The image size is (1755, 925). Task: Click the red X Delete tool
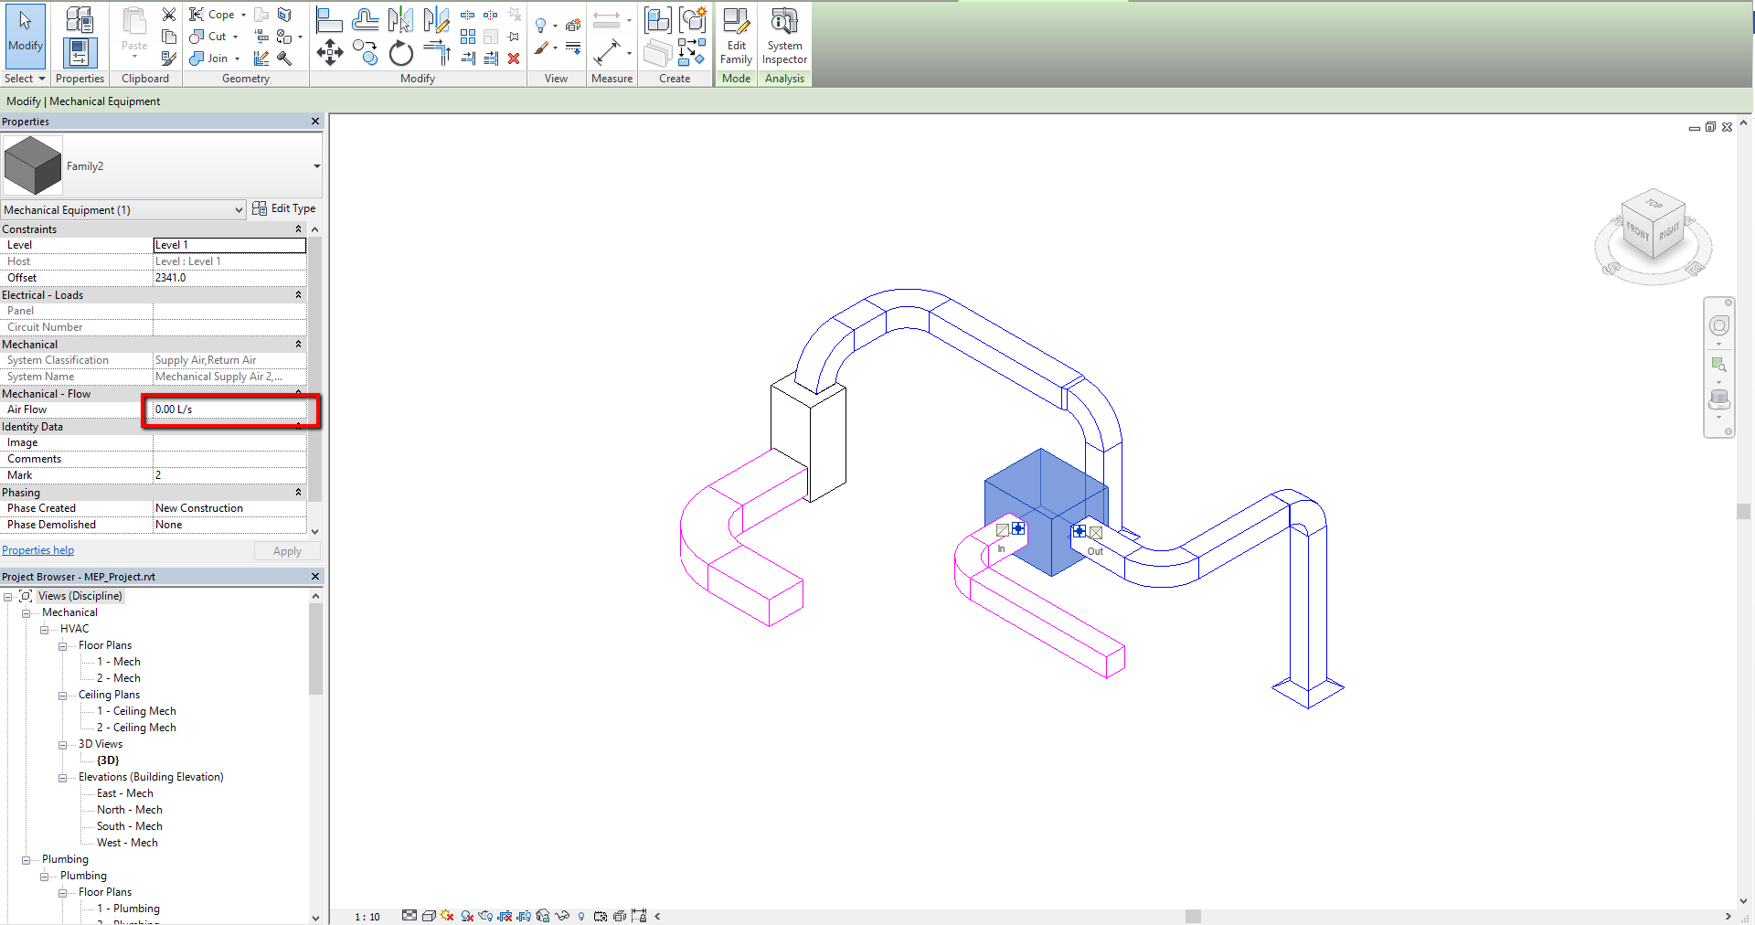point(515,58)
